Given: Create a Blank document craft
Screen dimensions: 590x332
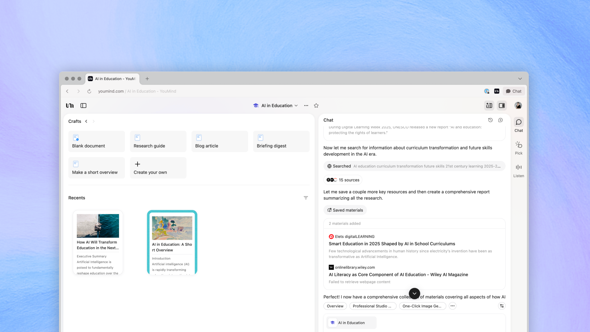Looking at the screenshot, I should (97, 142).
